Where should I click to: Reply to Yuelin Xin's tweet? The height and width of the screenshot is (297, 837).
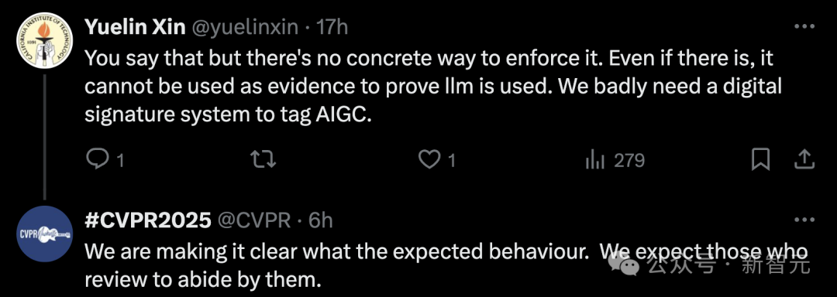pos(97,159)
